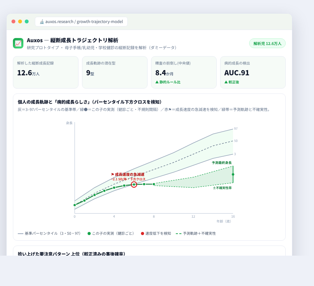Click the 12.6万人 value
The image size is (314, 286).
(28, 73)
